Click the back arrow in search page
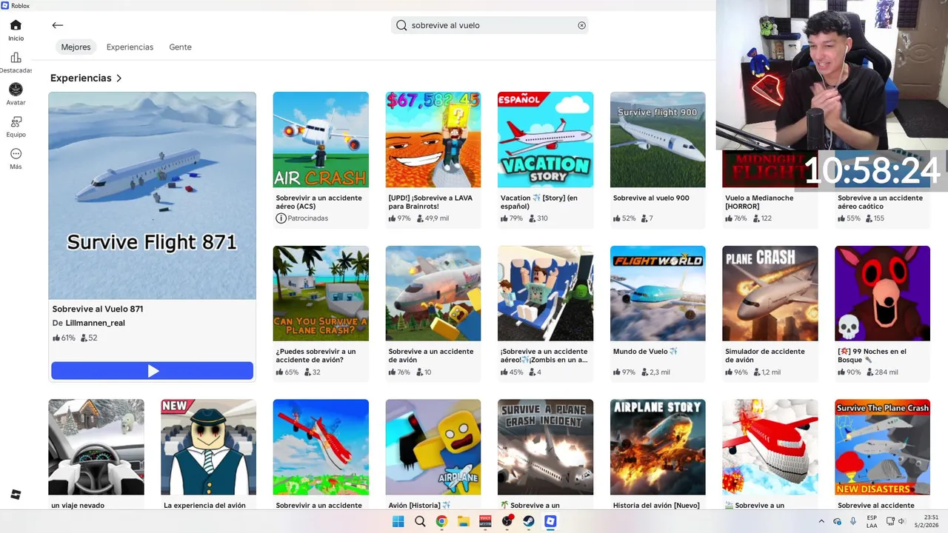Viewport: 948px width, 533px height. [58, 25]
